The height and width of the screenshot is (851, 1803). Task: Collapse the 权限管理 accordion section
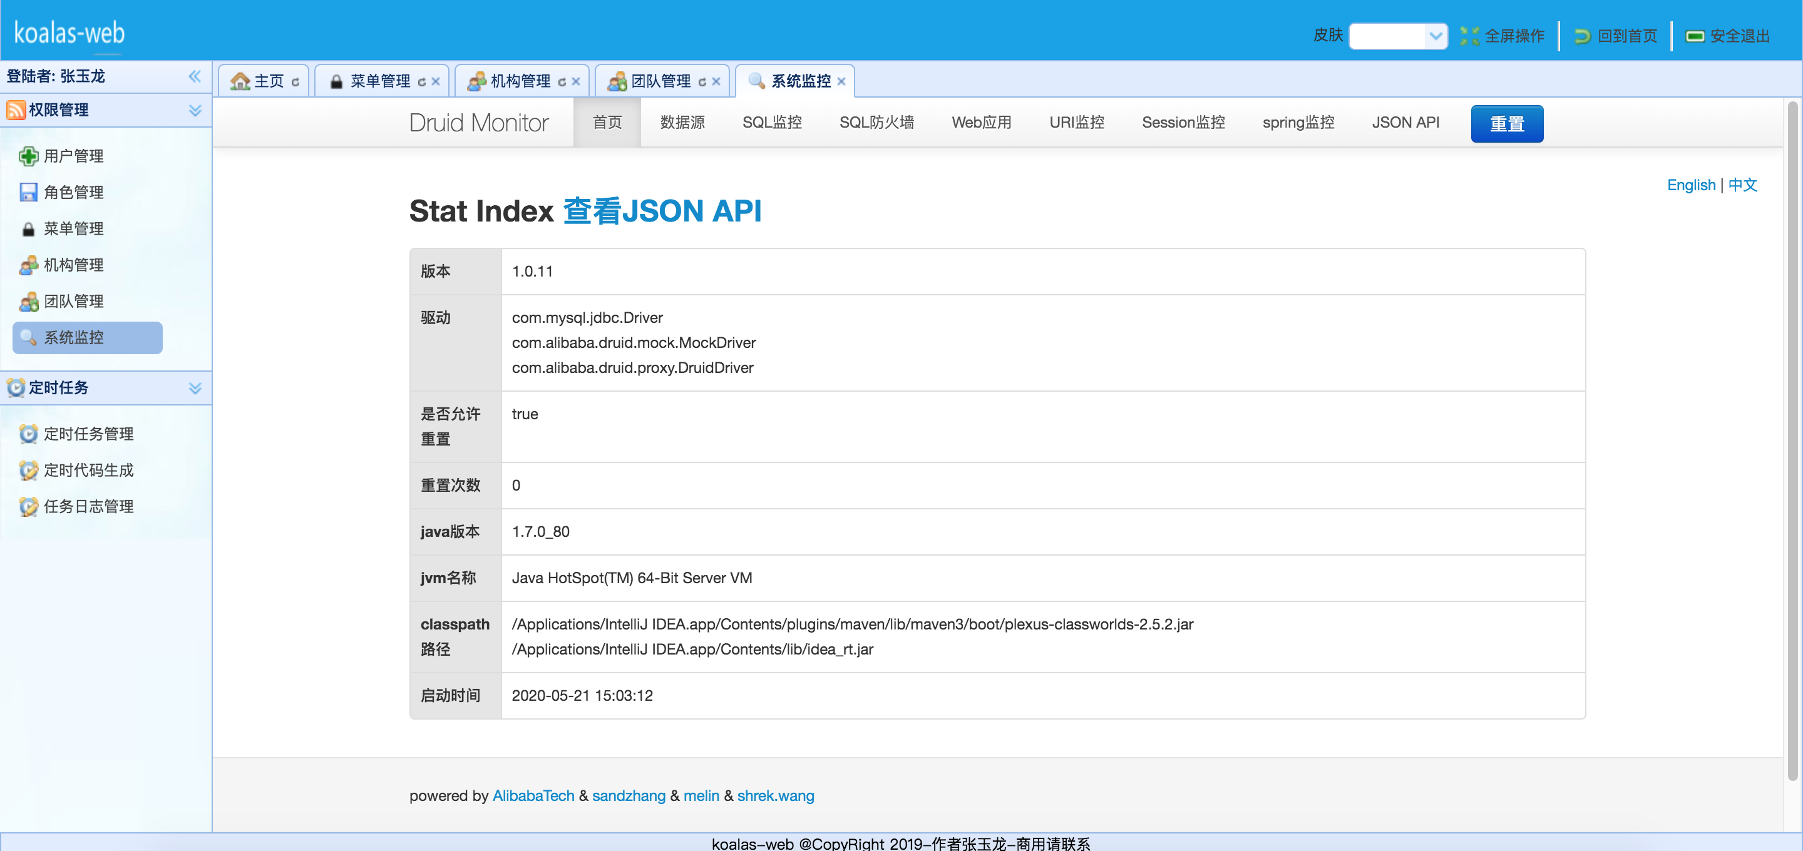(195, 111)
